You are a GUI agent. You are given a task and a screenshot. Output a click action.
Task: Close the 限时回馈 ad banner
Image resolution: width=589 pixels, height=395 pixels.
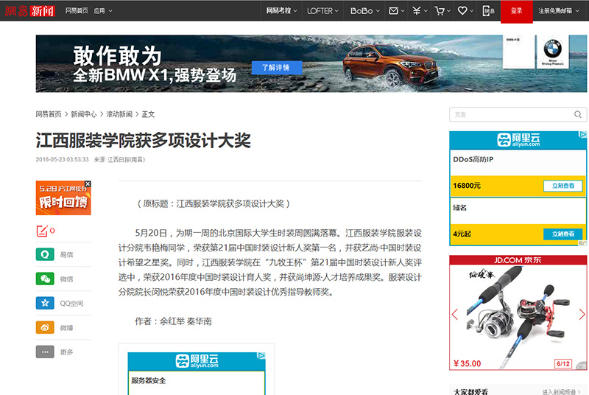[88, 184]
